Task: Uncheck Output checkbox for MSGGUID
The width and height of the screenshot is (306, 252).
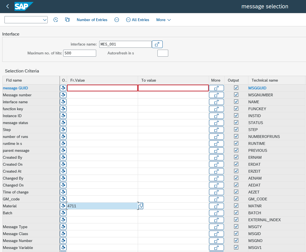Action: pyautogui.click(x=236, y=88)
